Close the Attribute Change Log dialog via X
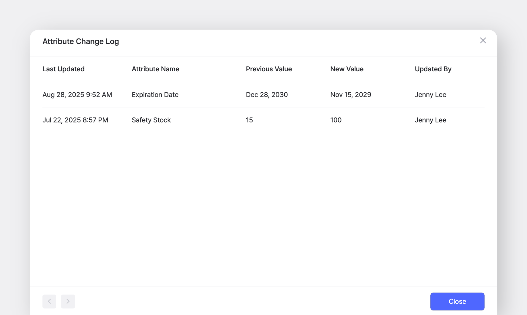 click(483, 41)
